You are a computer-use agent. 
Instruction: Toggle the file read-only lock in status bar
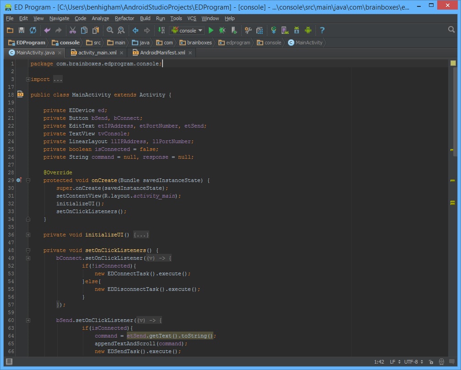432,362
